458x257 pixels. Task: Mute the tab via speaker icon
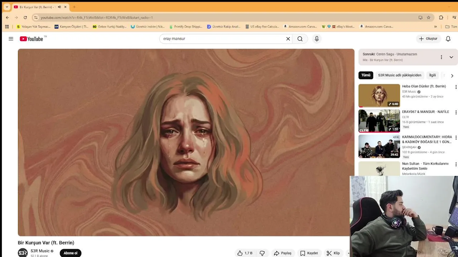click(x=59, y=7)
